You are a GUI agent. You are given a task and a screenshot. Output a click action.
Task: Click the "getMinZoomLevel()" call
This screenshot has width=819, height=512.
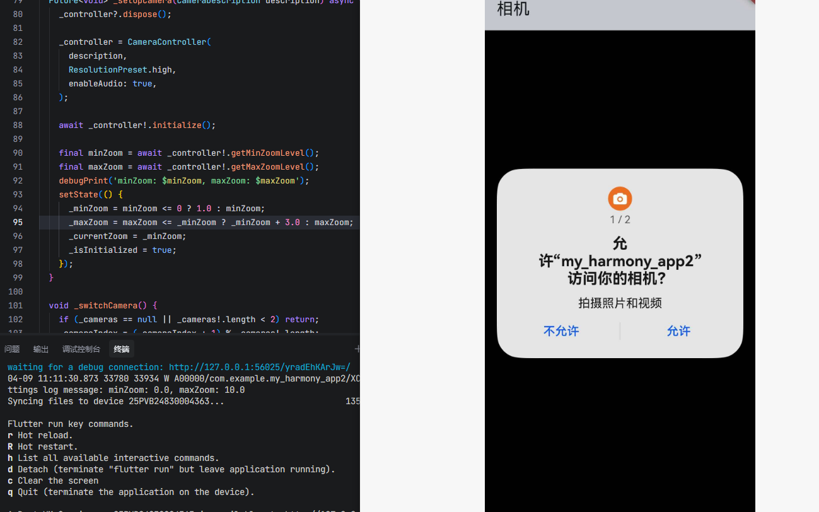pos(272,153)
